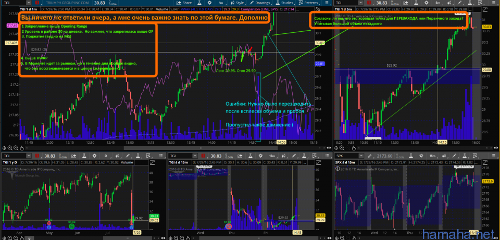Open style candle icon in TGI 4d 15m chart
This screenshot has width=500, height=240.
[284, 156]
